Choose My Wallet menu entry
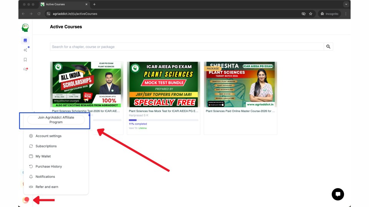 click(x=43, y=156)
